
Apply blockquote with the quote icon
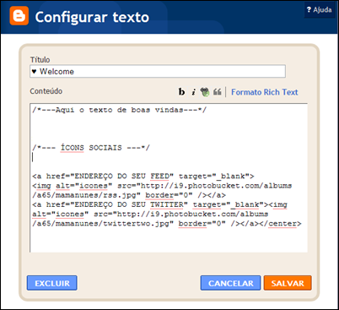[x=217, y=92]
